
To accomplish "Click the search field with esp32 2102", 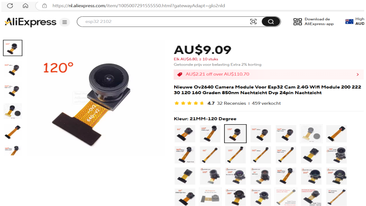I will 164,22.
